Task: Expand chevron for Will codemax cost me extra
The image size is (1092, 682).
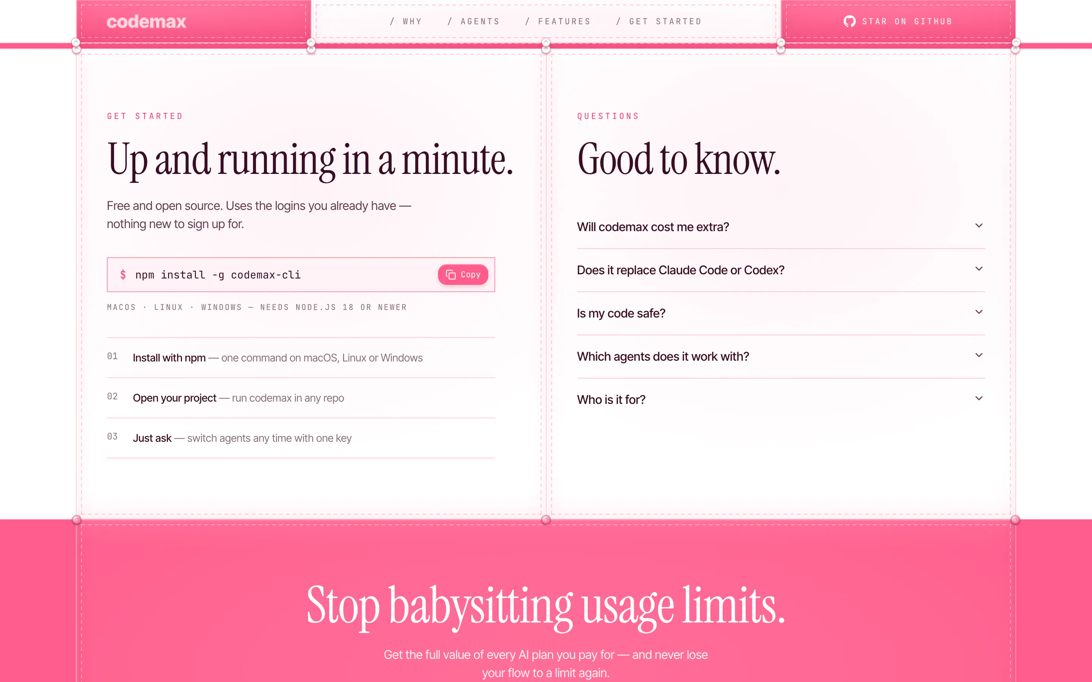Action: [979, 225]
